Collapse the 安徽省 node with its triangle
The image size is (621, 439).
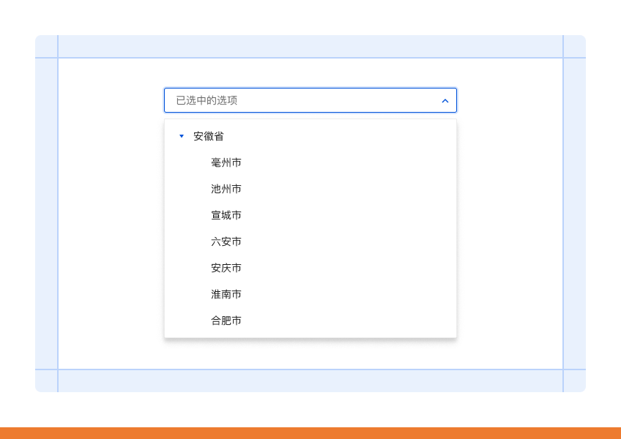pyautogui.click(x=182, y=136)
